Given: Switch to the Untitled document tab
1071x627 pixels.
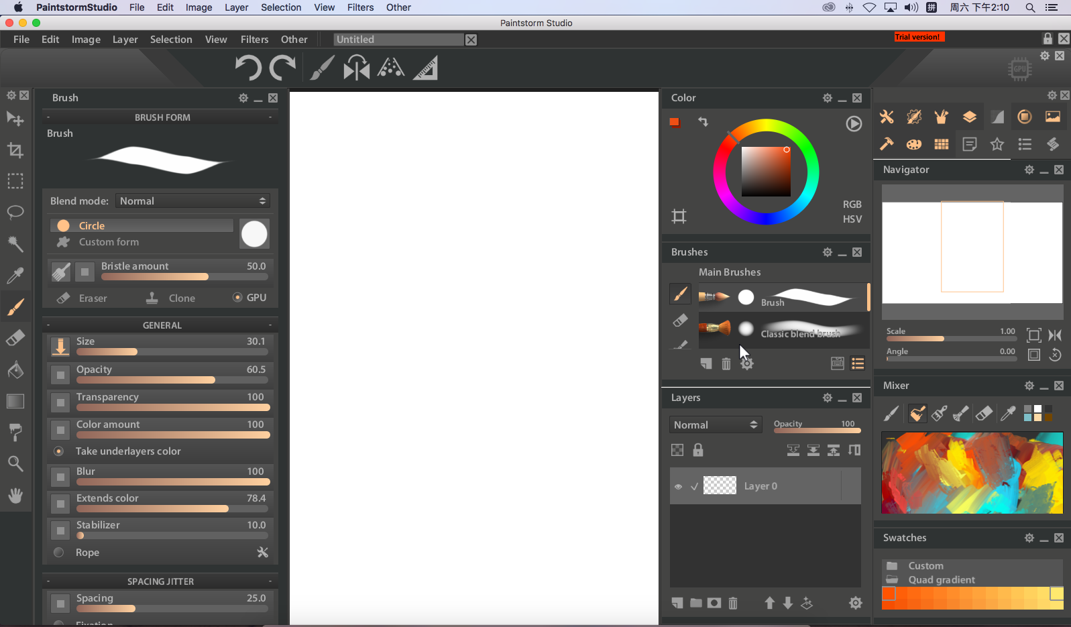Looking at the screenshot, I should pos(398,40).
